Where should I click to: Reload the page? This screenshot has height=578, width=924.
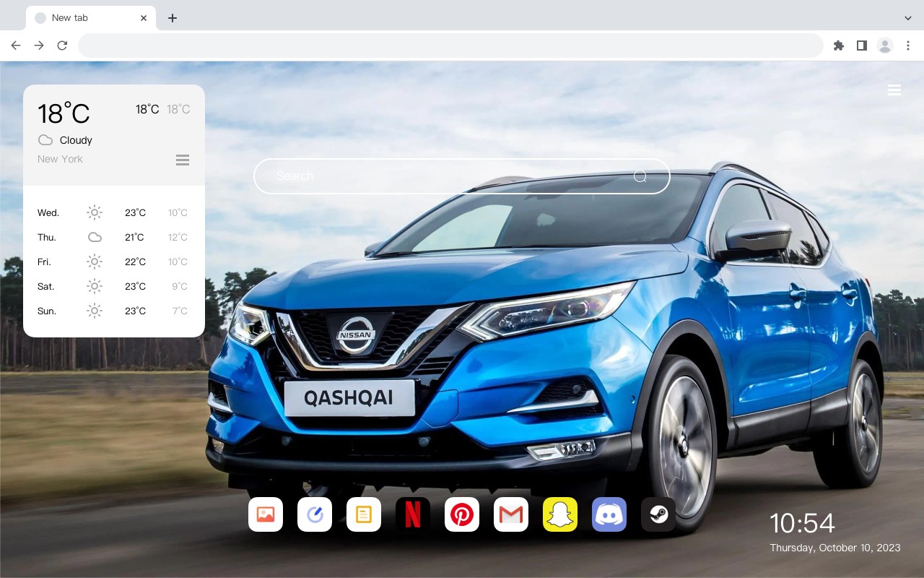click(62, 46)
